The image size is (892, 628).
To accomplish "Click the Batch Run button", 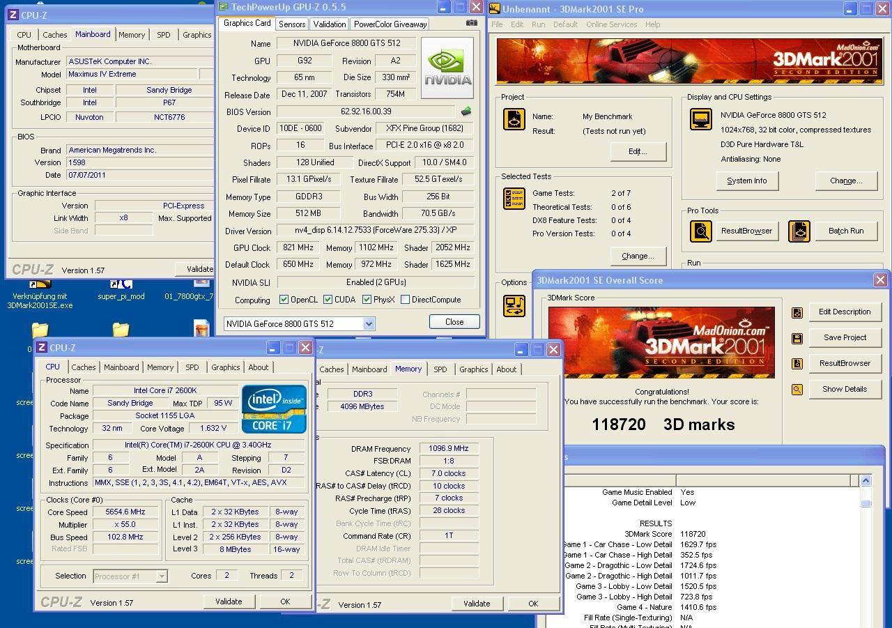I will click(x=846, y=231).
